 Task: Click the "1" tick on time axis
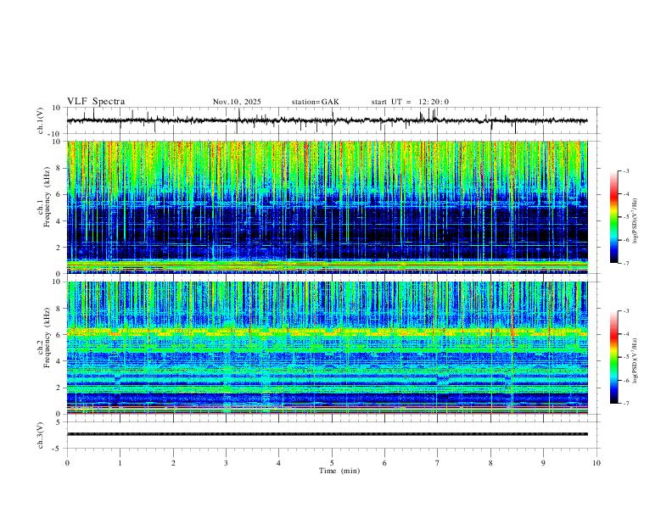click(x=120, y=463)
